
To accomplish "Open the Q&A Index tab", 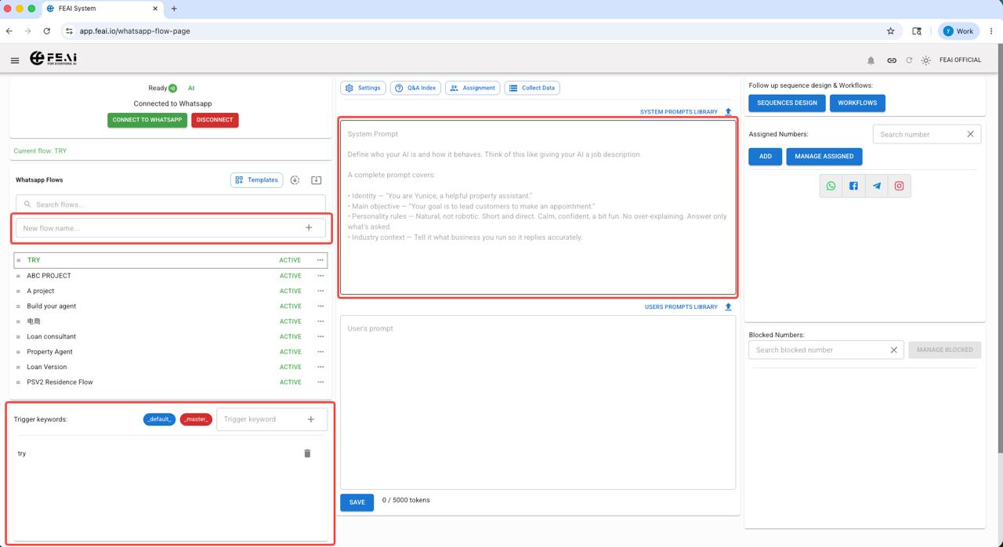I will click(x=415, y=88).
